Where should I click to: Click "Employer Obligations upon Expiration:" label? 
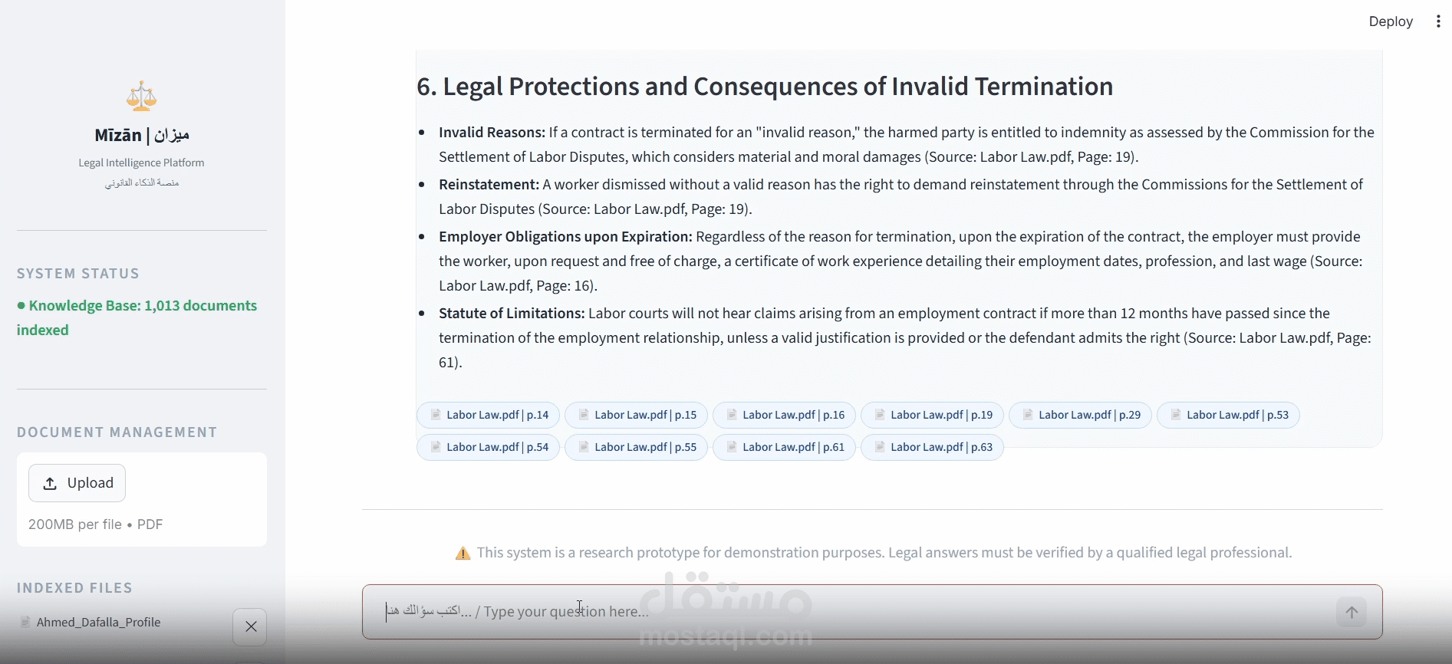click(565, 236)
